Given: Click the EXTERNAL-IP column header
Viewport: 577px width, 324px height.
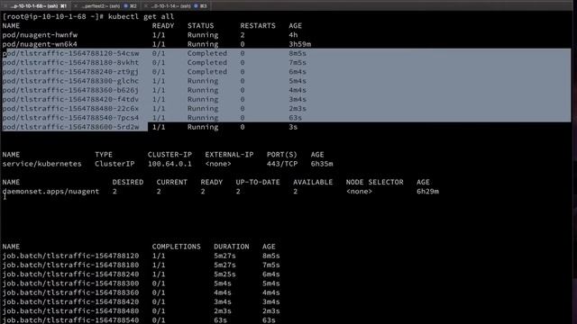Looking at the screenshot, I should (x=229, y=154).
